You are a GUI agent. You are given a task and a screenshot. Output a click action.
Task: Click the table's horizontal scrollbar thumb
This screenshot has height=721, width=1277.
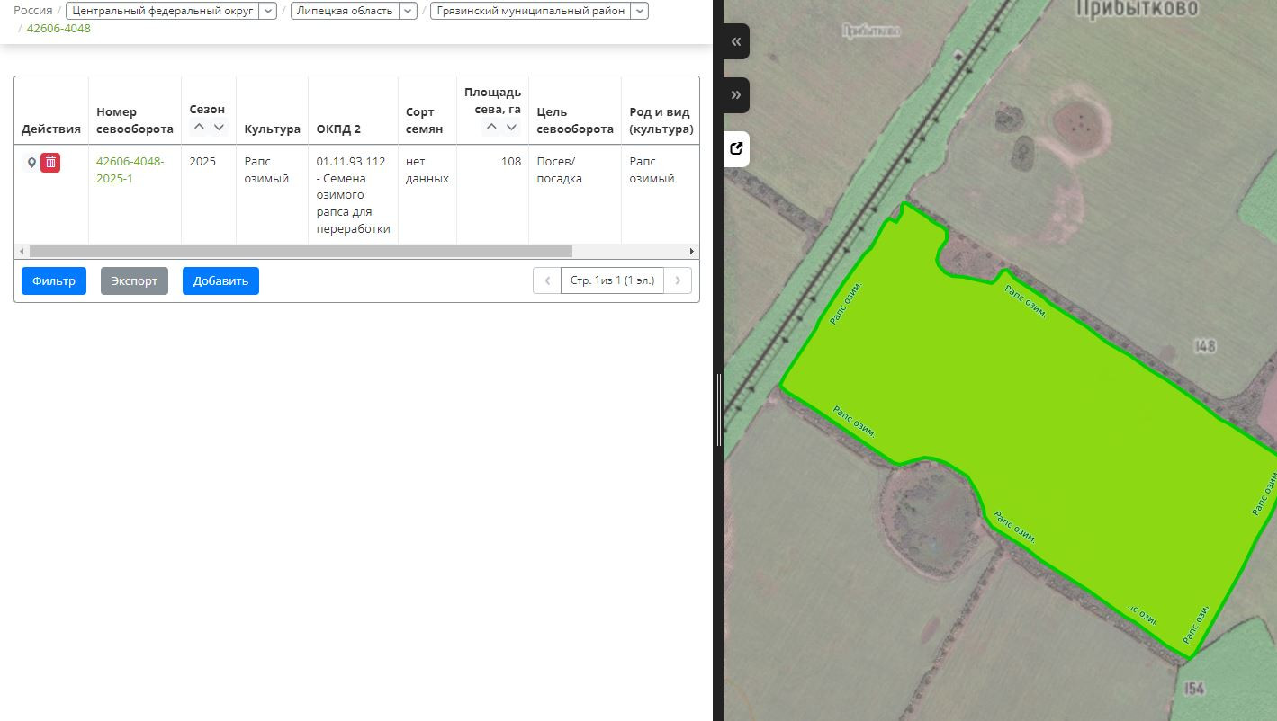(x=301, y=251)
